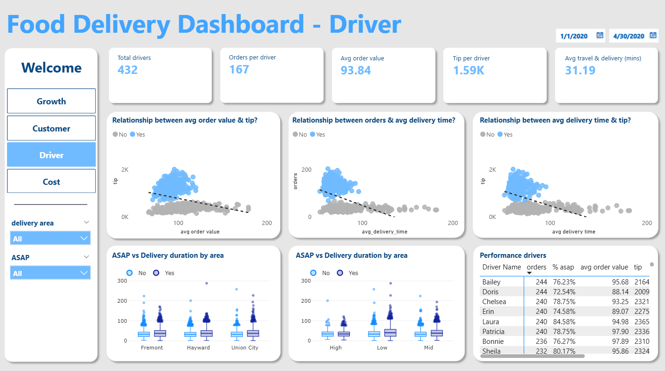Select the highlighted Driver navigation button
This screenshot has width=665, height=371.
(51, 155)
